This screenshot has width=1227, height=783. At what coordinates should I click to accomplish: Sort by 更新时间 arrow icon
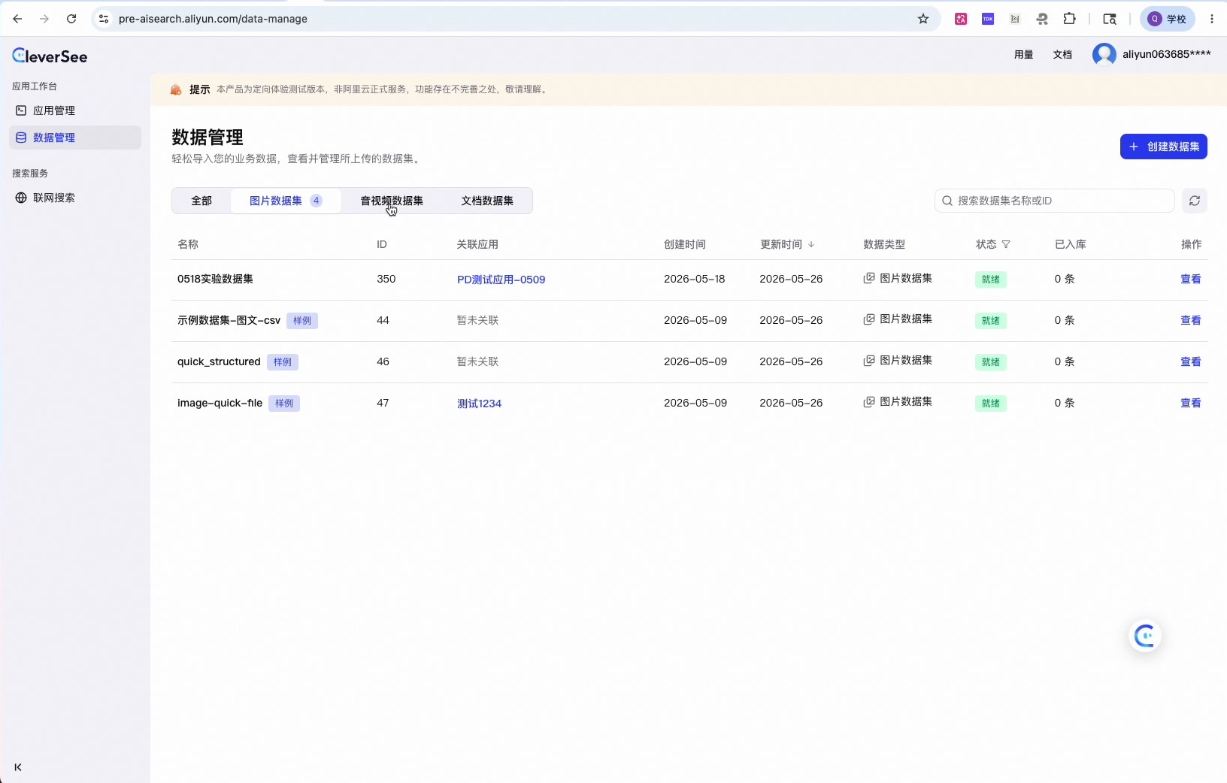click(811, 244)
